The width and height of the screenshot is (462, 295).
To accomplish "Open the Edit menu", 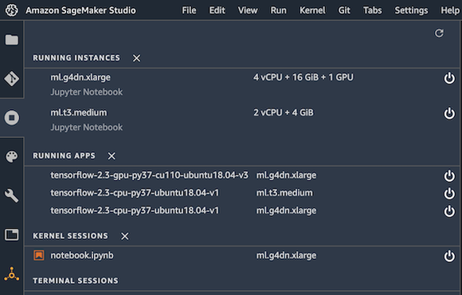I will click(217, 10).
